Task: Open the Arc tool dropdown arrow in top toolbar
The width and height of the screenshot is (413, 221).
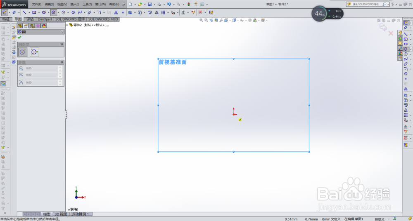Action: coord(68,12)
